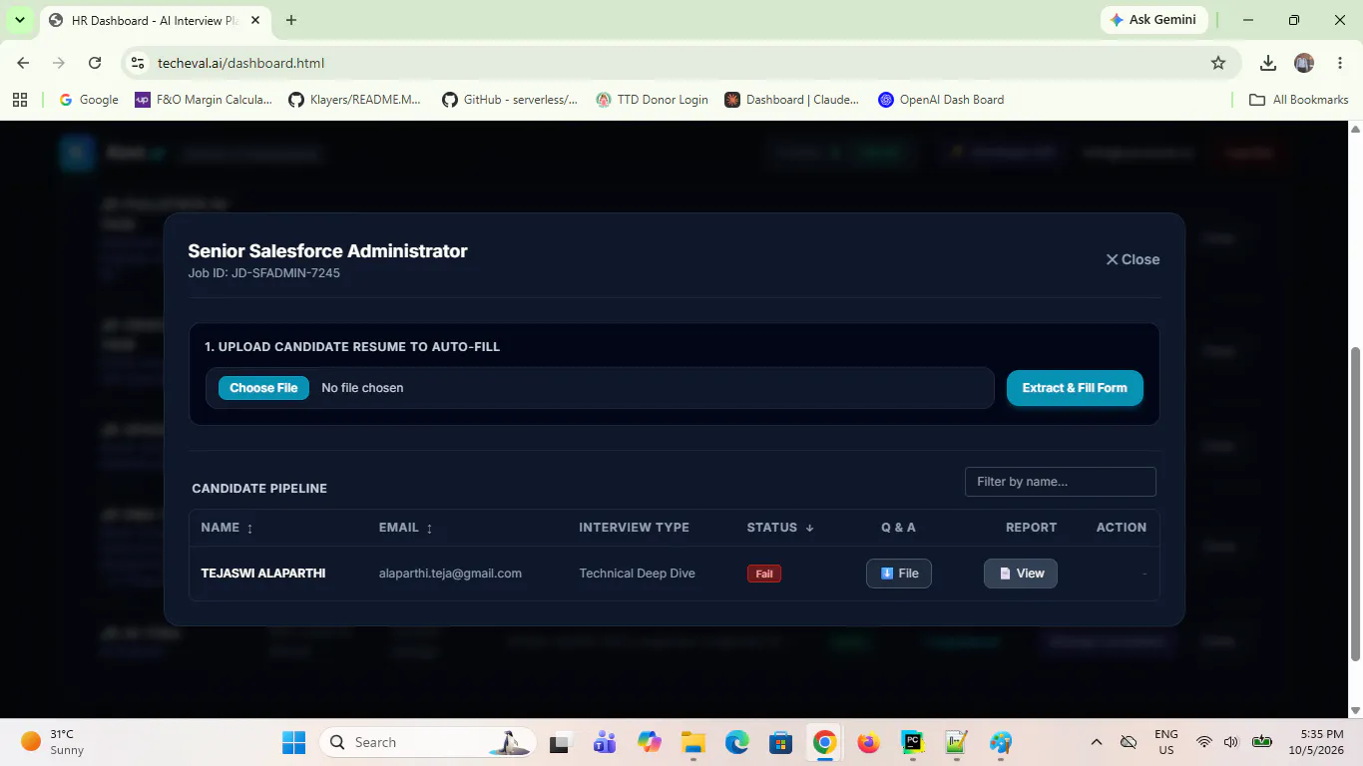Select alaparthi.teja@gmail.com email cell
The width and height of the screenshot is (1363, 766).
tap(450, 574)
